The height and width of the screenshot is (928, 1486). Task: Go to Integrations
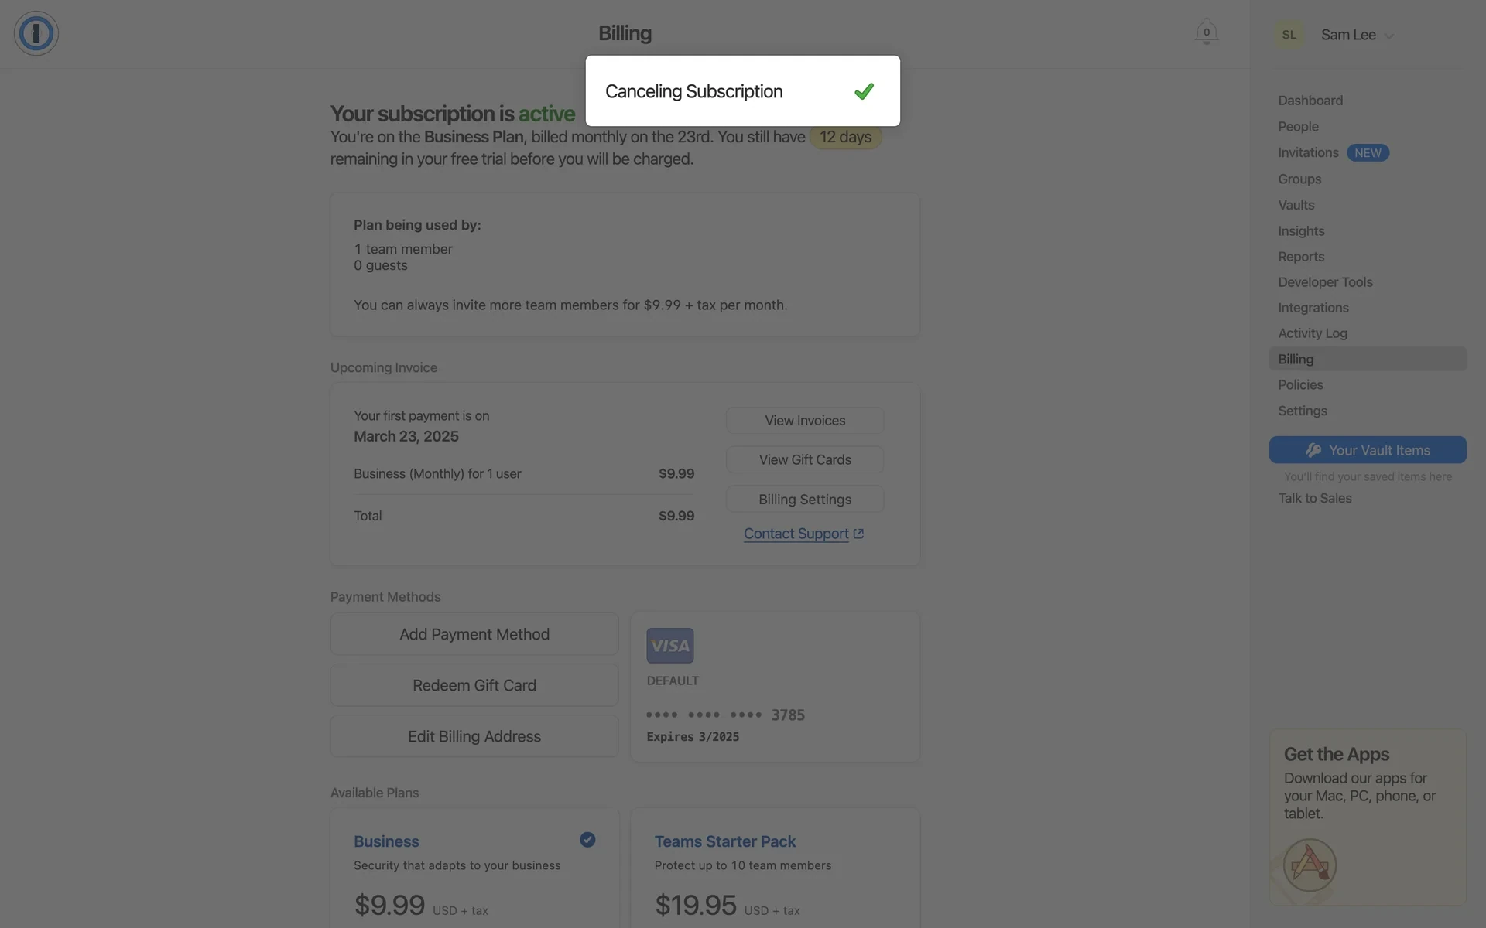1313,308
